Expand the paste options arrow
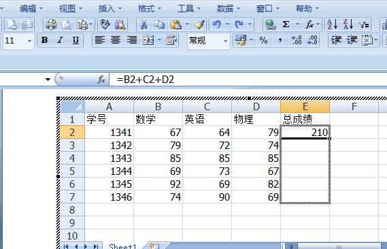Viewport: 387px width, 249px height. pos(187,24)
